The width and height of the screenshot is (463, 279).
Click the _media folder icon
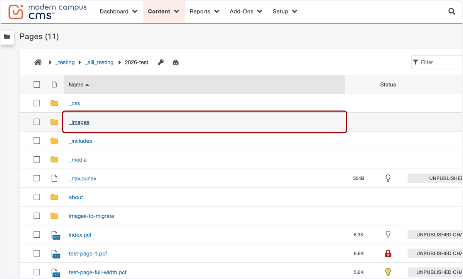54,160
